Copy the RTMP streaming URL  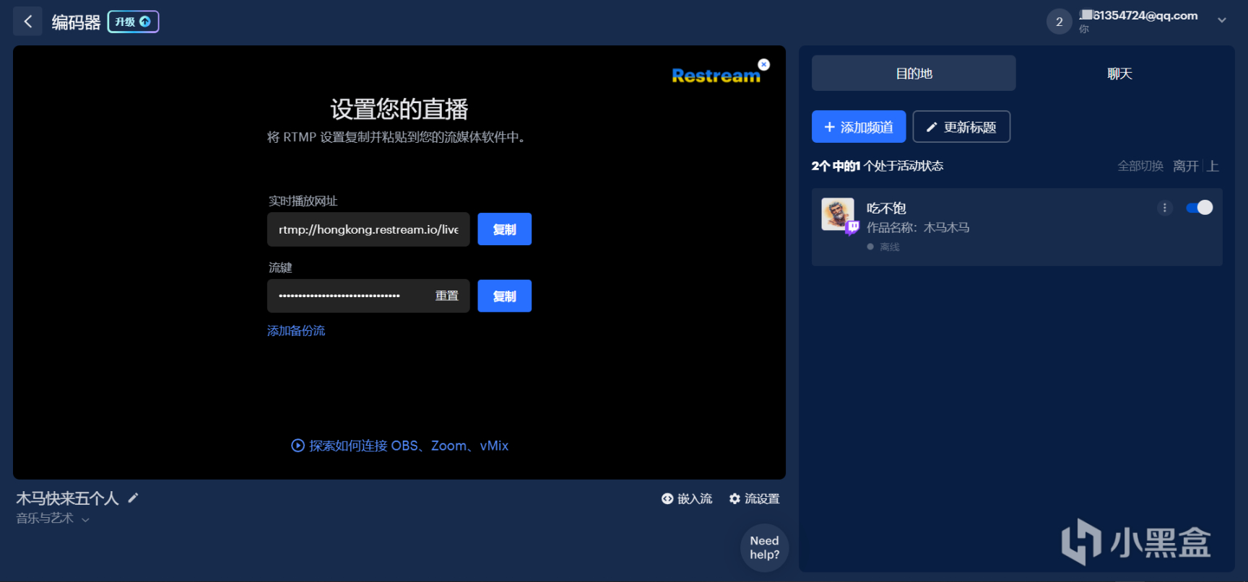tap(504, 229)
